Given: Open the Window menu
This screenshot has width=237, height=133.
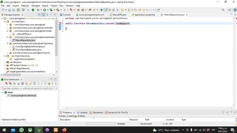Looking at the screenshot, I should tap(69, 6).
